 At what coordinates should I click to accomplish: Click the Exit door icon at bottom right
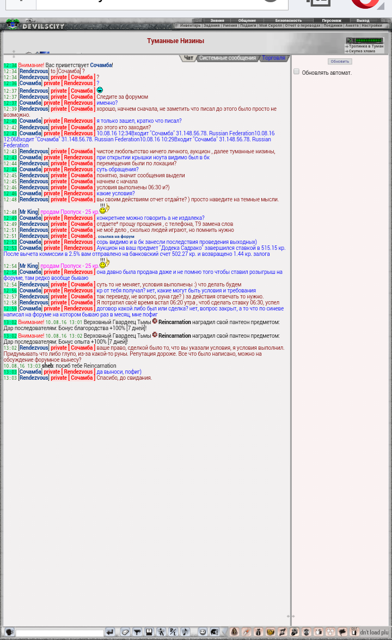tap(354, 632)
